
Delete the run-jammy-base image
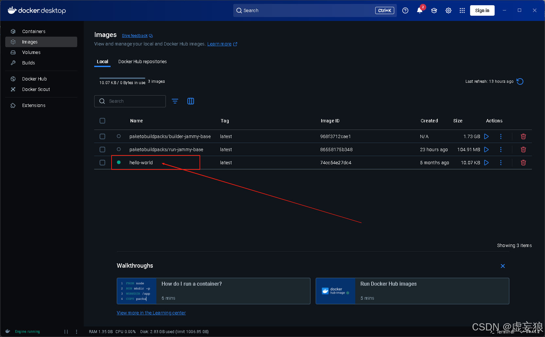(x=523, y=150)
